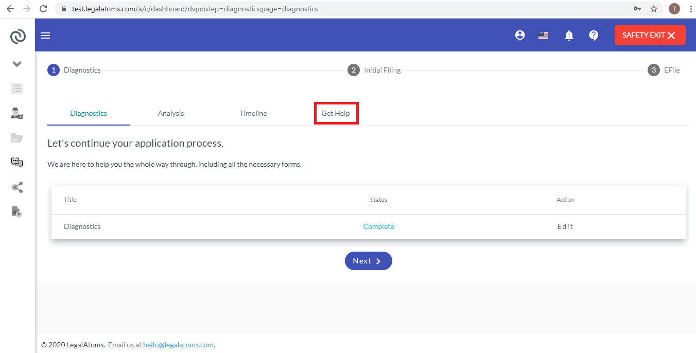Screen dimensions: 696x353
Task: Click the "© 2020 LegalAtoms." footer text
Action: coord(73,345)
